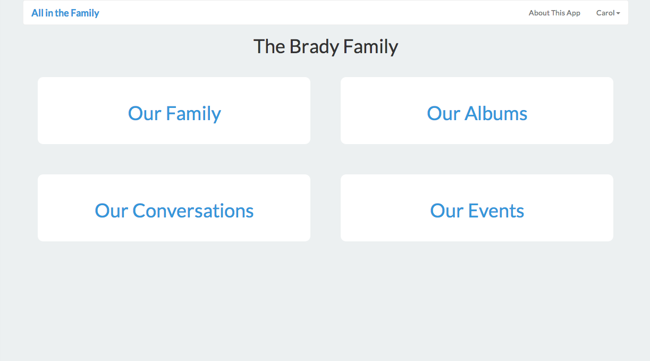650x361 pixels.
Task: Click the gap between Our Albums and Our Events
Action: coord(477,159)
